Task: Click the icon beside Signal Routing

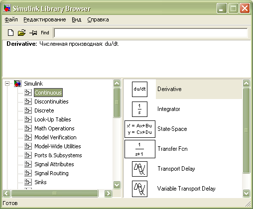Action: [28, 173]
